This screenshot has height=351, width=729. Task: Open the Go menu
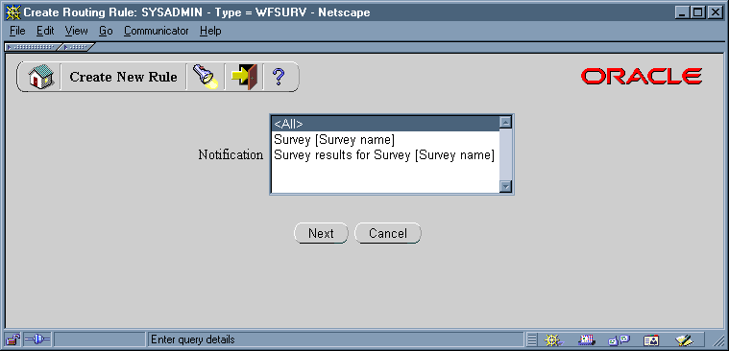[106, 31]
